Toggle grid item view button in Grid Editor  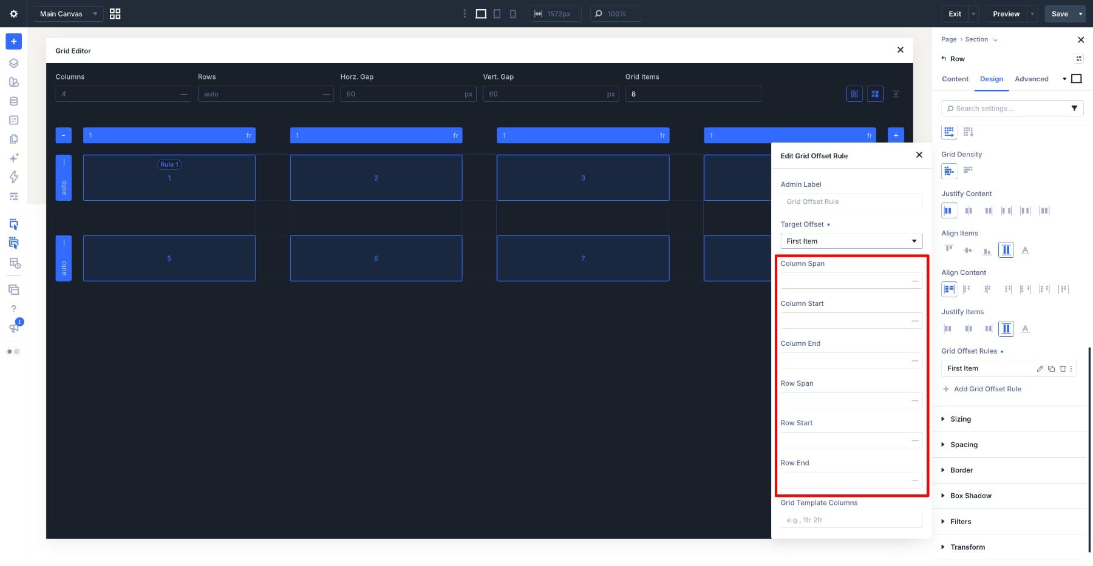point(875,94)
